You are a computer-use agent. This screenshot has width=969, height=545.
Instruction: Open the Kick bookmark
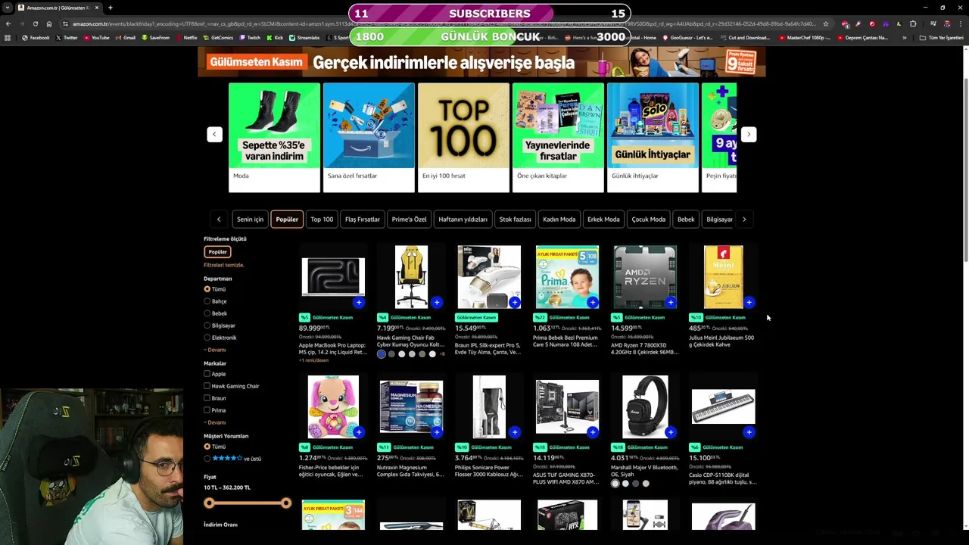[275, 38]
